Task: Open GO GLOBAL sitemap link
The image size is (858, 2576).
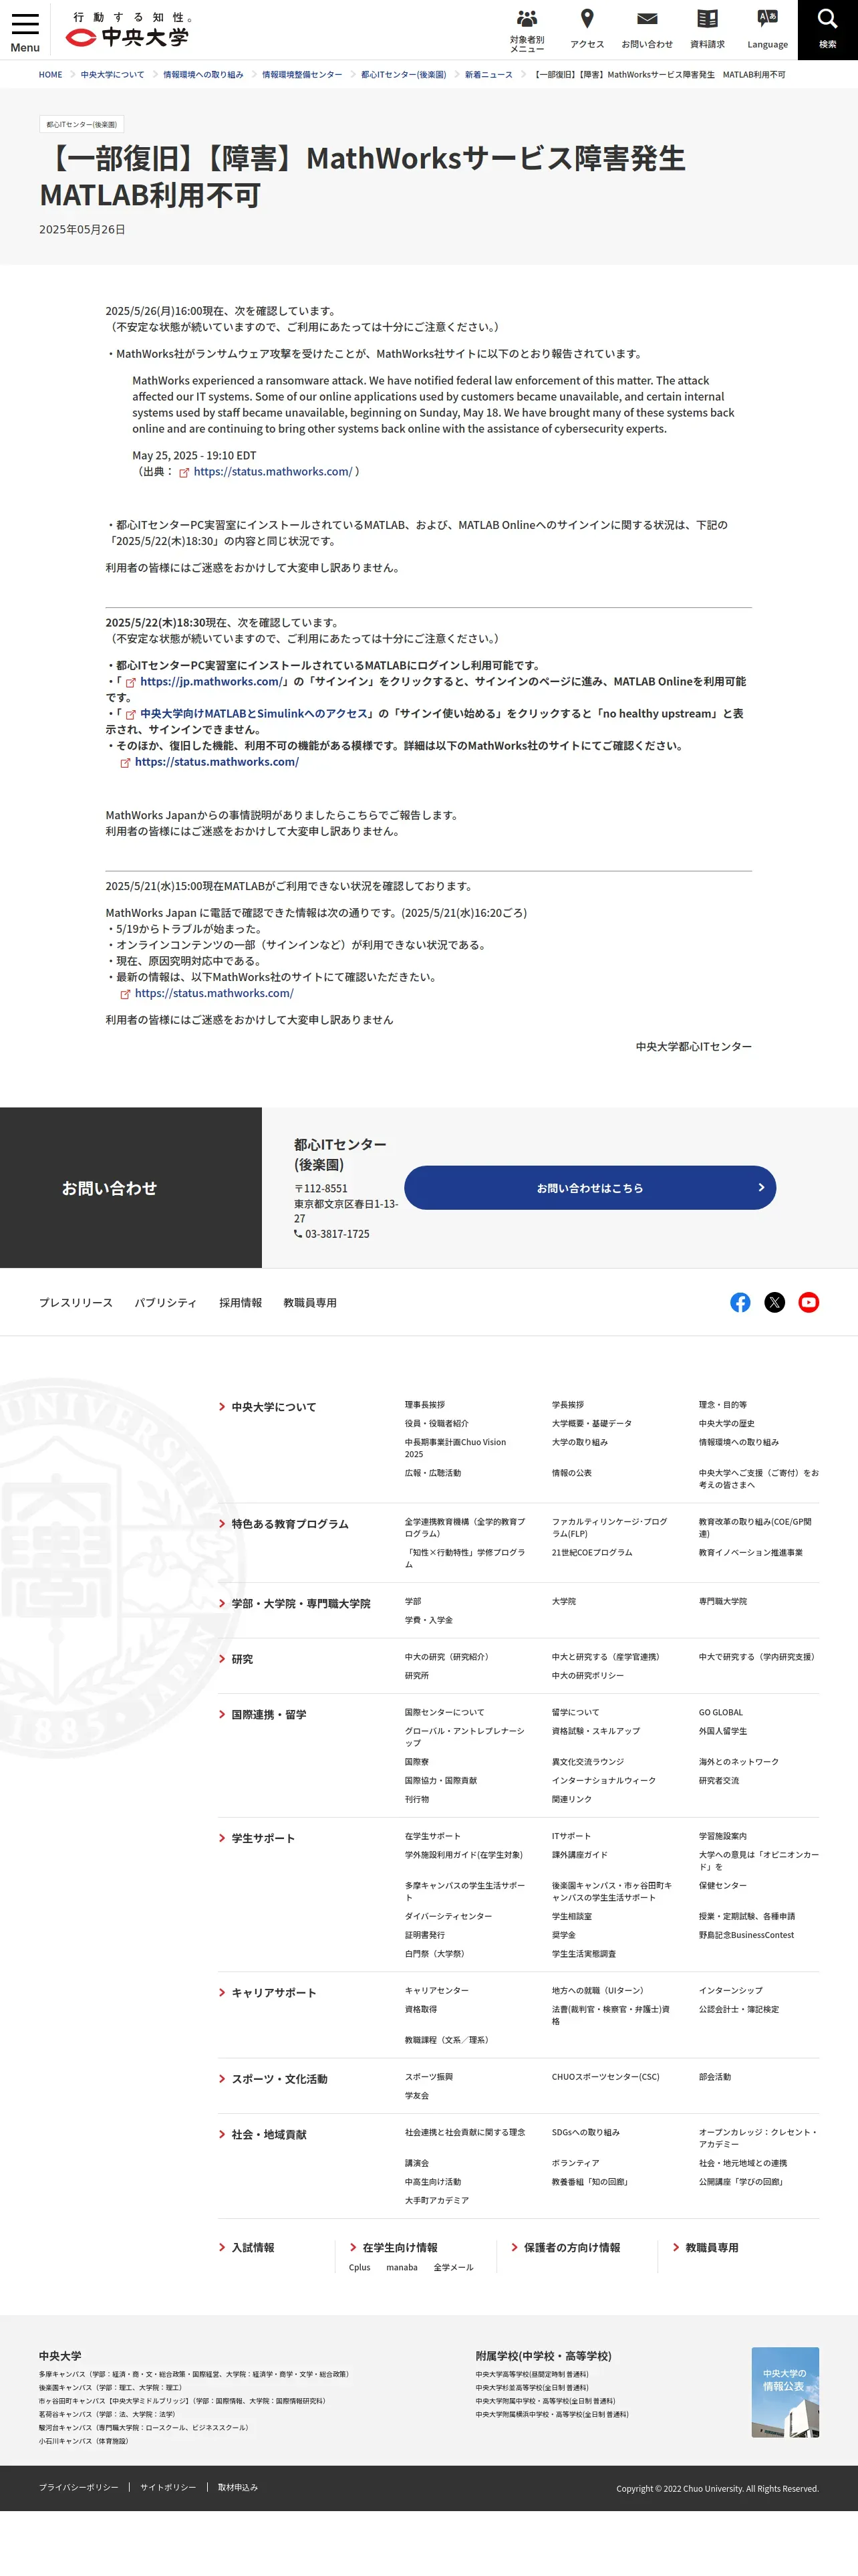Action: pyautogui.click(x=720, y=1713)
